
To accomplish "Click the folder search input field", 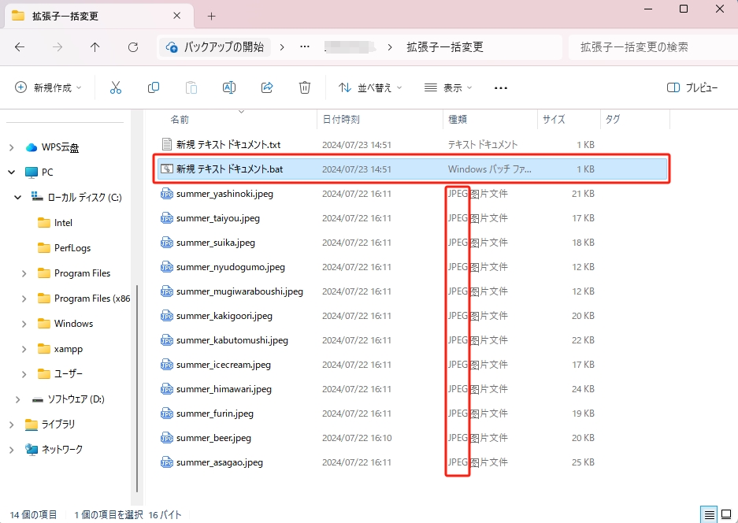I will [654, 46].
